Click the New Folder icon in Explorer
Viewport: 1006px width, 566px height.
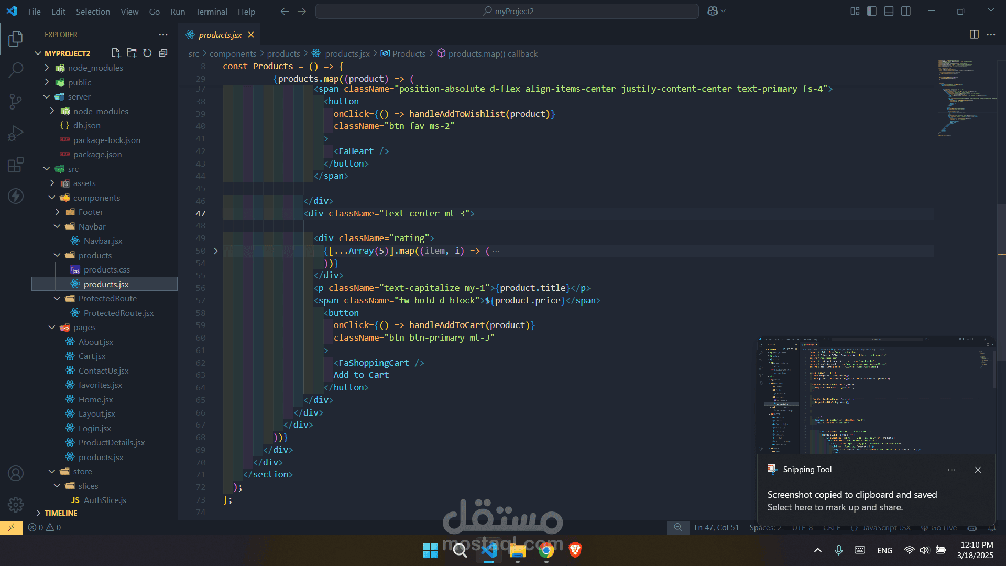point(132,53)
